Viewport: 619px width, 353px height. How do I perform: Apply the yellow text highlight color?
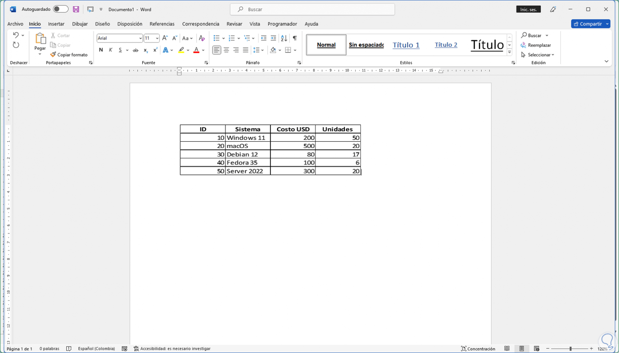coord(182,50)
